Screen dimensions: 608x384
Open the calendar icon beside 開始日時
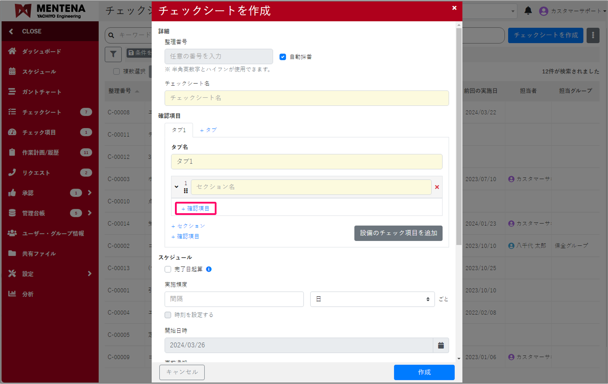click(441, 345)
